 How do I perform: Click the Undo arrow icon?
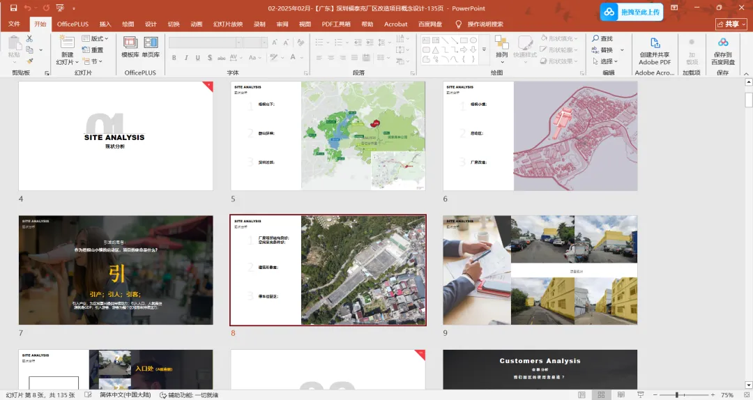(x=27, y=8)
